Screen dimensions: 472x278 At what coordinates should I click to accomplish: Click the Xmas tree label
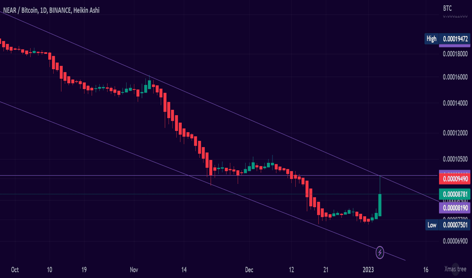455,269
